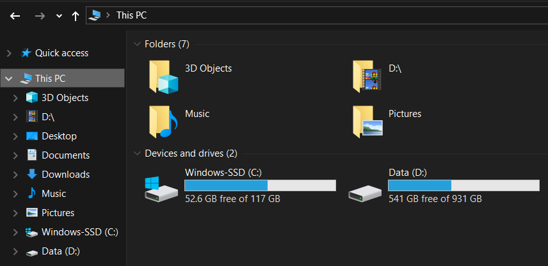This screenshot has height=266, width=548.
Task: Select the large Pictures folder icon
Action: click(367, 121)
